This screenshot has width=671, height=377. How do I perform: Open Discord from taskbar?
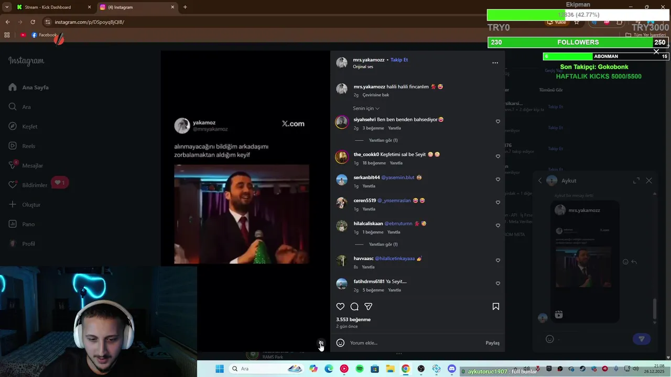click(x=452, y=369)
